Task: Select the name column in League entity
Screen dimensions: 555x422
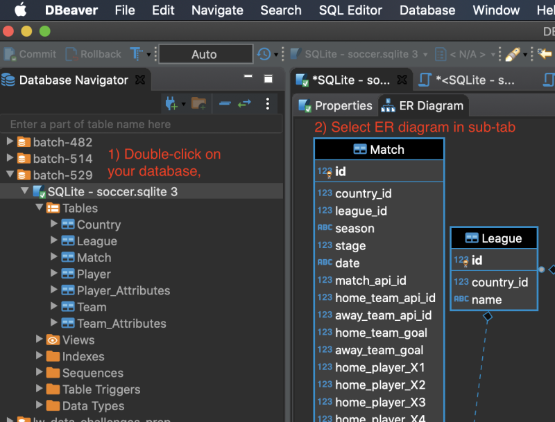Action: [494, 300]
